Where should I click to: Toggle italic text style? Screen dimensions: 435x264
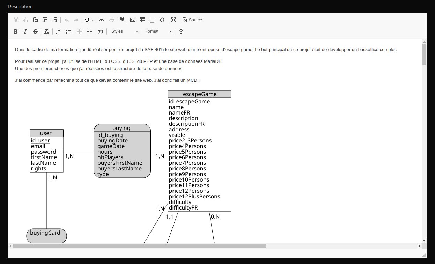tap(25, 31)
